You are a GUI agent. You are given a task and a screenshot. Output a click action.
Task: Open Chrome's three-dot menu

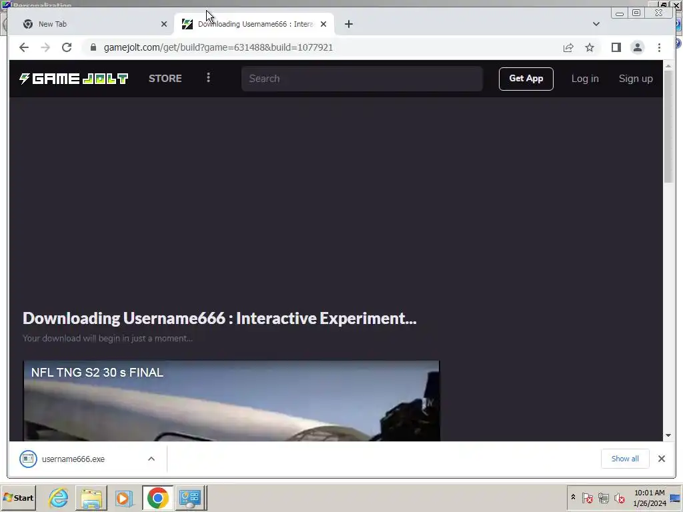click(x=659, y=47)
